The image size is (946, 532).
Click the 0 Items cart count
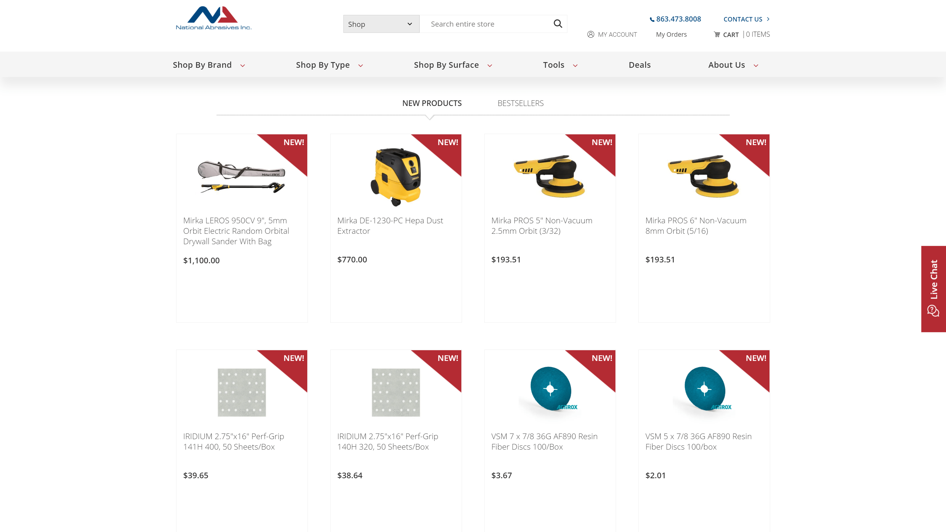[758, 34]
